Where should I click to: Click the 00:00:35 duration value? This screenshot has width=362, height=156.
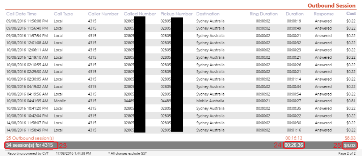point(294,108)
